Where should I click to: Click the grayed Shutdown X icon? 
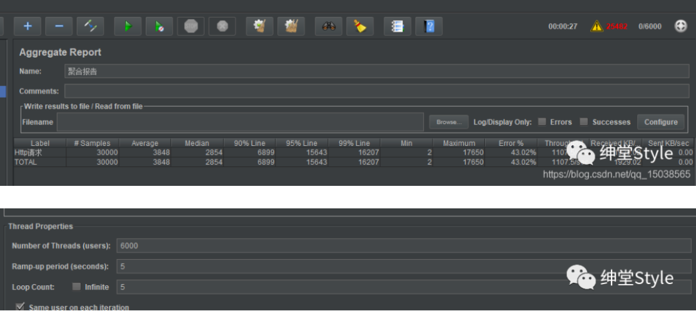click(222, 26)
